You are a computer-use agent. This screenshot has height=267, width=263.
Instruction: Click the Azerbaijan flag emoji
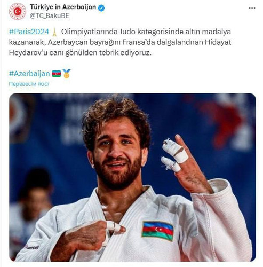[x=57, y=74]
